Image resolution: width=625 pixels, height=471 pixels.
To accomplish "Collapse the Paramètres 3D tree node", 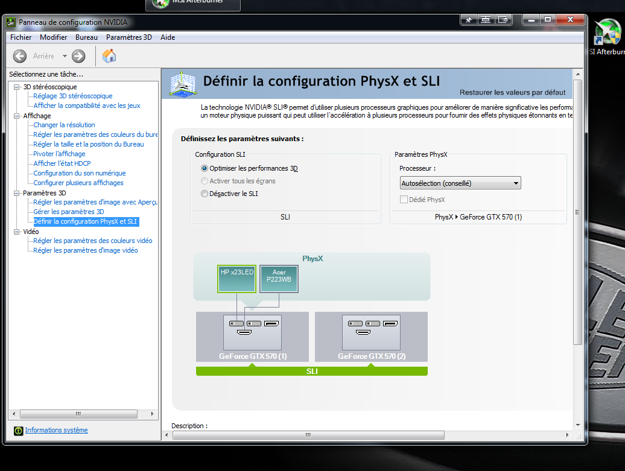I will coord(17,193).
